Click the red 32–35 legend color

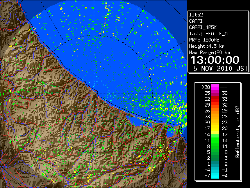click(x=215, y=99)
